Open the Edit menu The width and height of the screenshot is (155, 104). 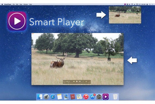(x=17, y=4)
